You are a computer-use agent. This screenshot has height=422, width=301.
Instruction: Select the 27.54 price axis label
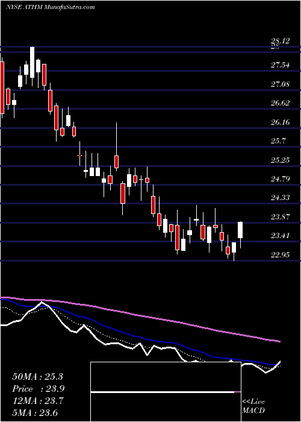point(281,65)
